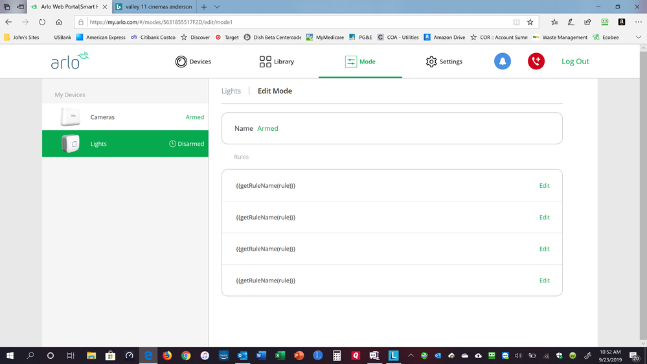
Task: Expand favorites bar overflow chevron
Action: tap(639, 37)
